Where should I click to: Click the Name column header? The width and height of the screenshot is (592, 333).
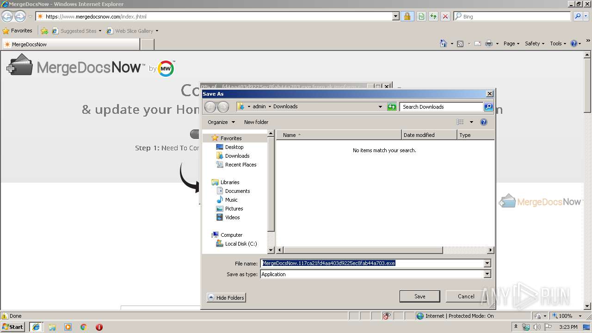coord(339,135)
